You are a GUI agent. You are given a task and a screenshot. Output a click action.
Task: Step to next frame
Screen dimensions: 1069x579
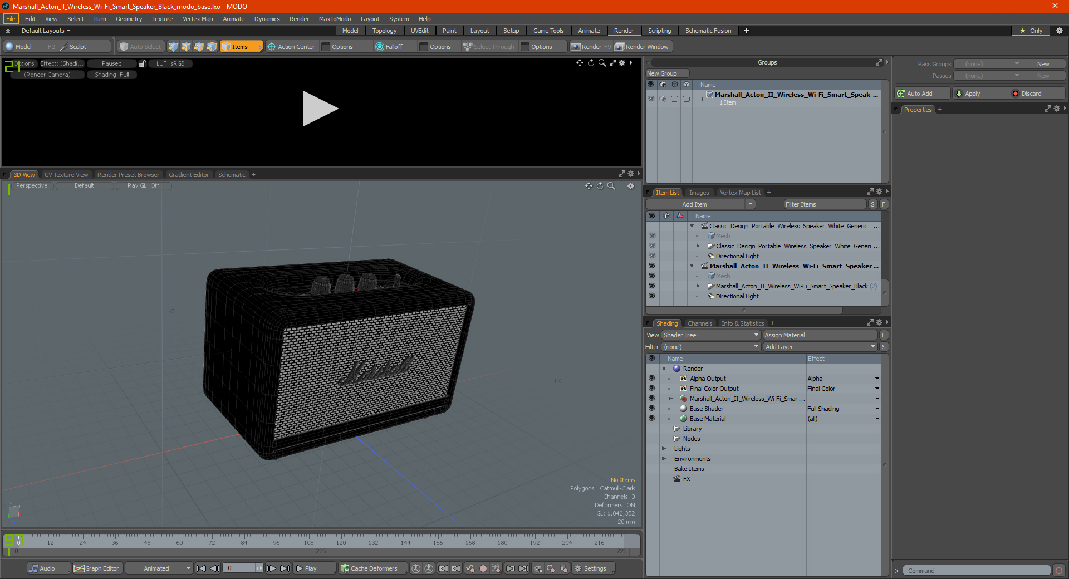pyautogui.click(x=271, y=568)
